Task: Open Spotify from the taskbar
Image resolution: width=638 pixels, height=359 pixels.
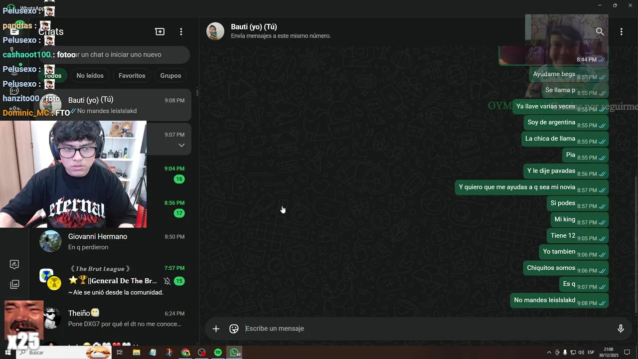Action: (x=218, y=353)
